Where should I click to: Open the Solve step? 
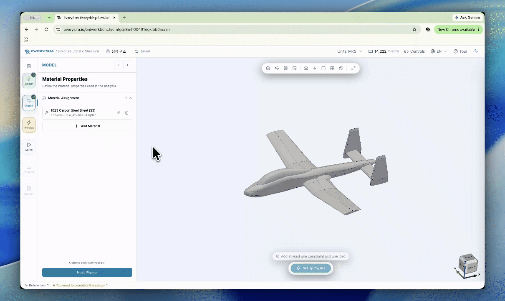tap(29, 147)
